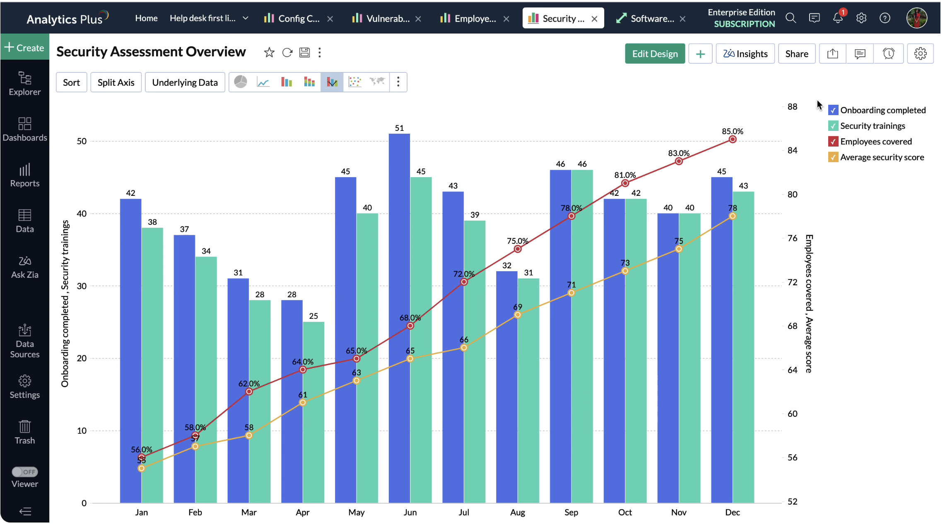This screenshot has width=945, height=525.
Task: Select the pie chart type icon
Action: pyautogui.click(x=241, y=82)
